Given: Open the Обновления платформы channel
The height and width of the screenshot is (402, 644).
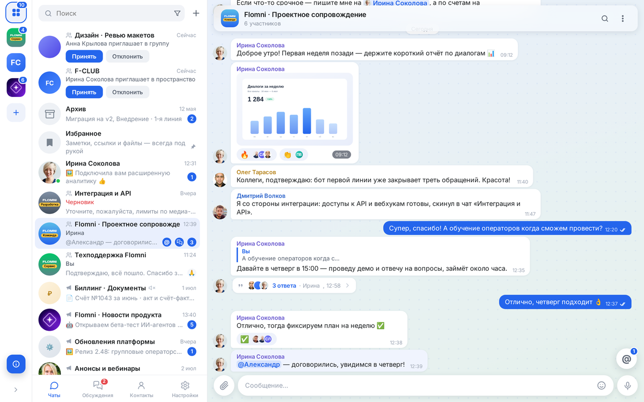Looking at the screenshot, I should (x=118, y=347).
